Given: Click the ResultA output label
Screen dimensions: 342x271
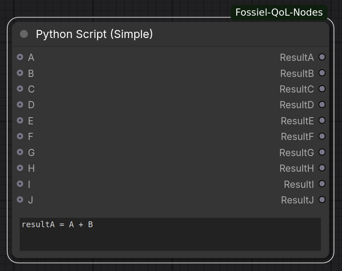Looking at the screenshot, I should tap(297, 58).
